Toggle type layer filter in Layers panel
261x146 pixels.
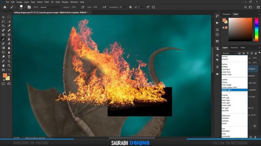[x=248, y=53]
